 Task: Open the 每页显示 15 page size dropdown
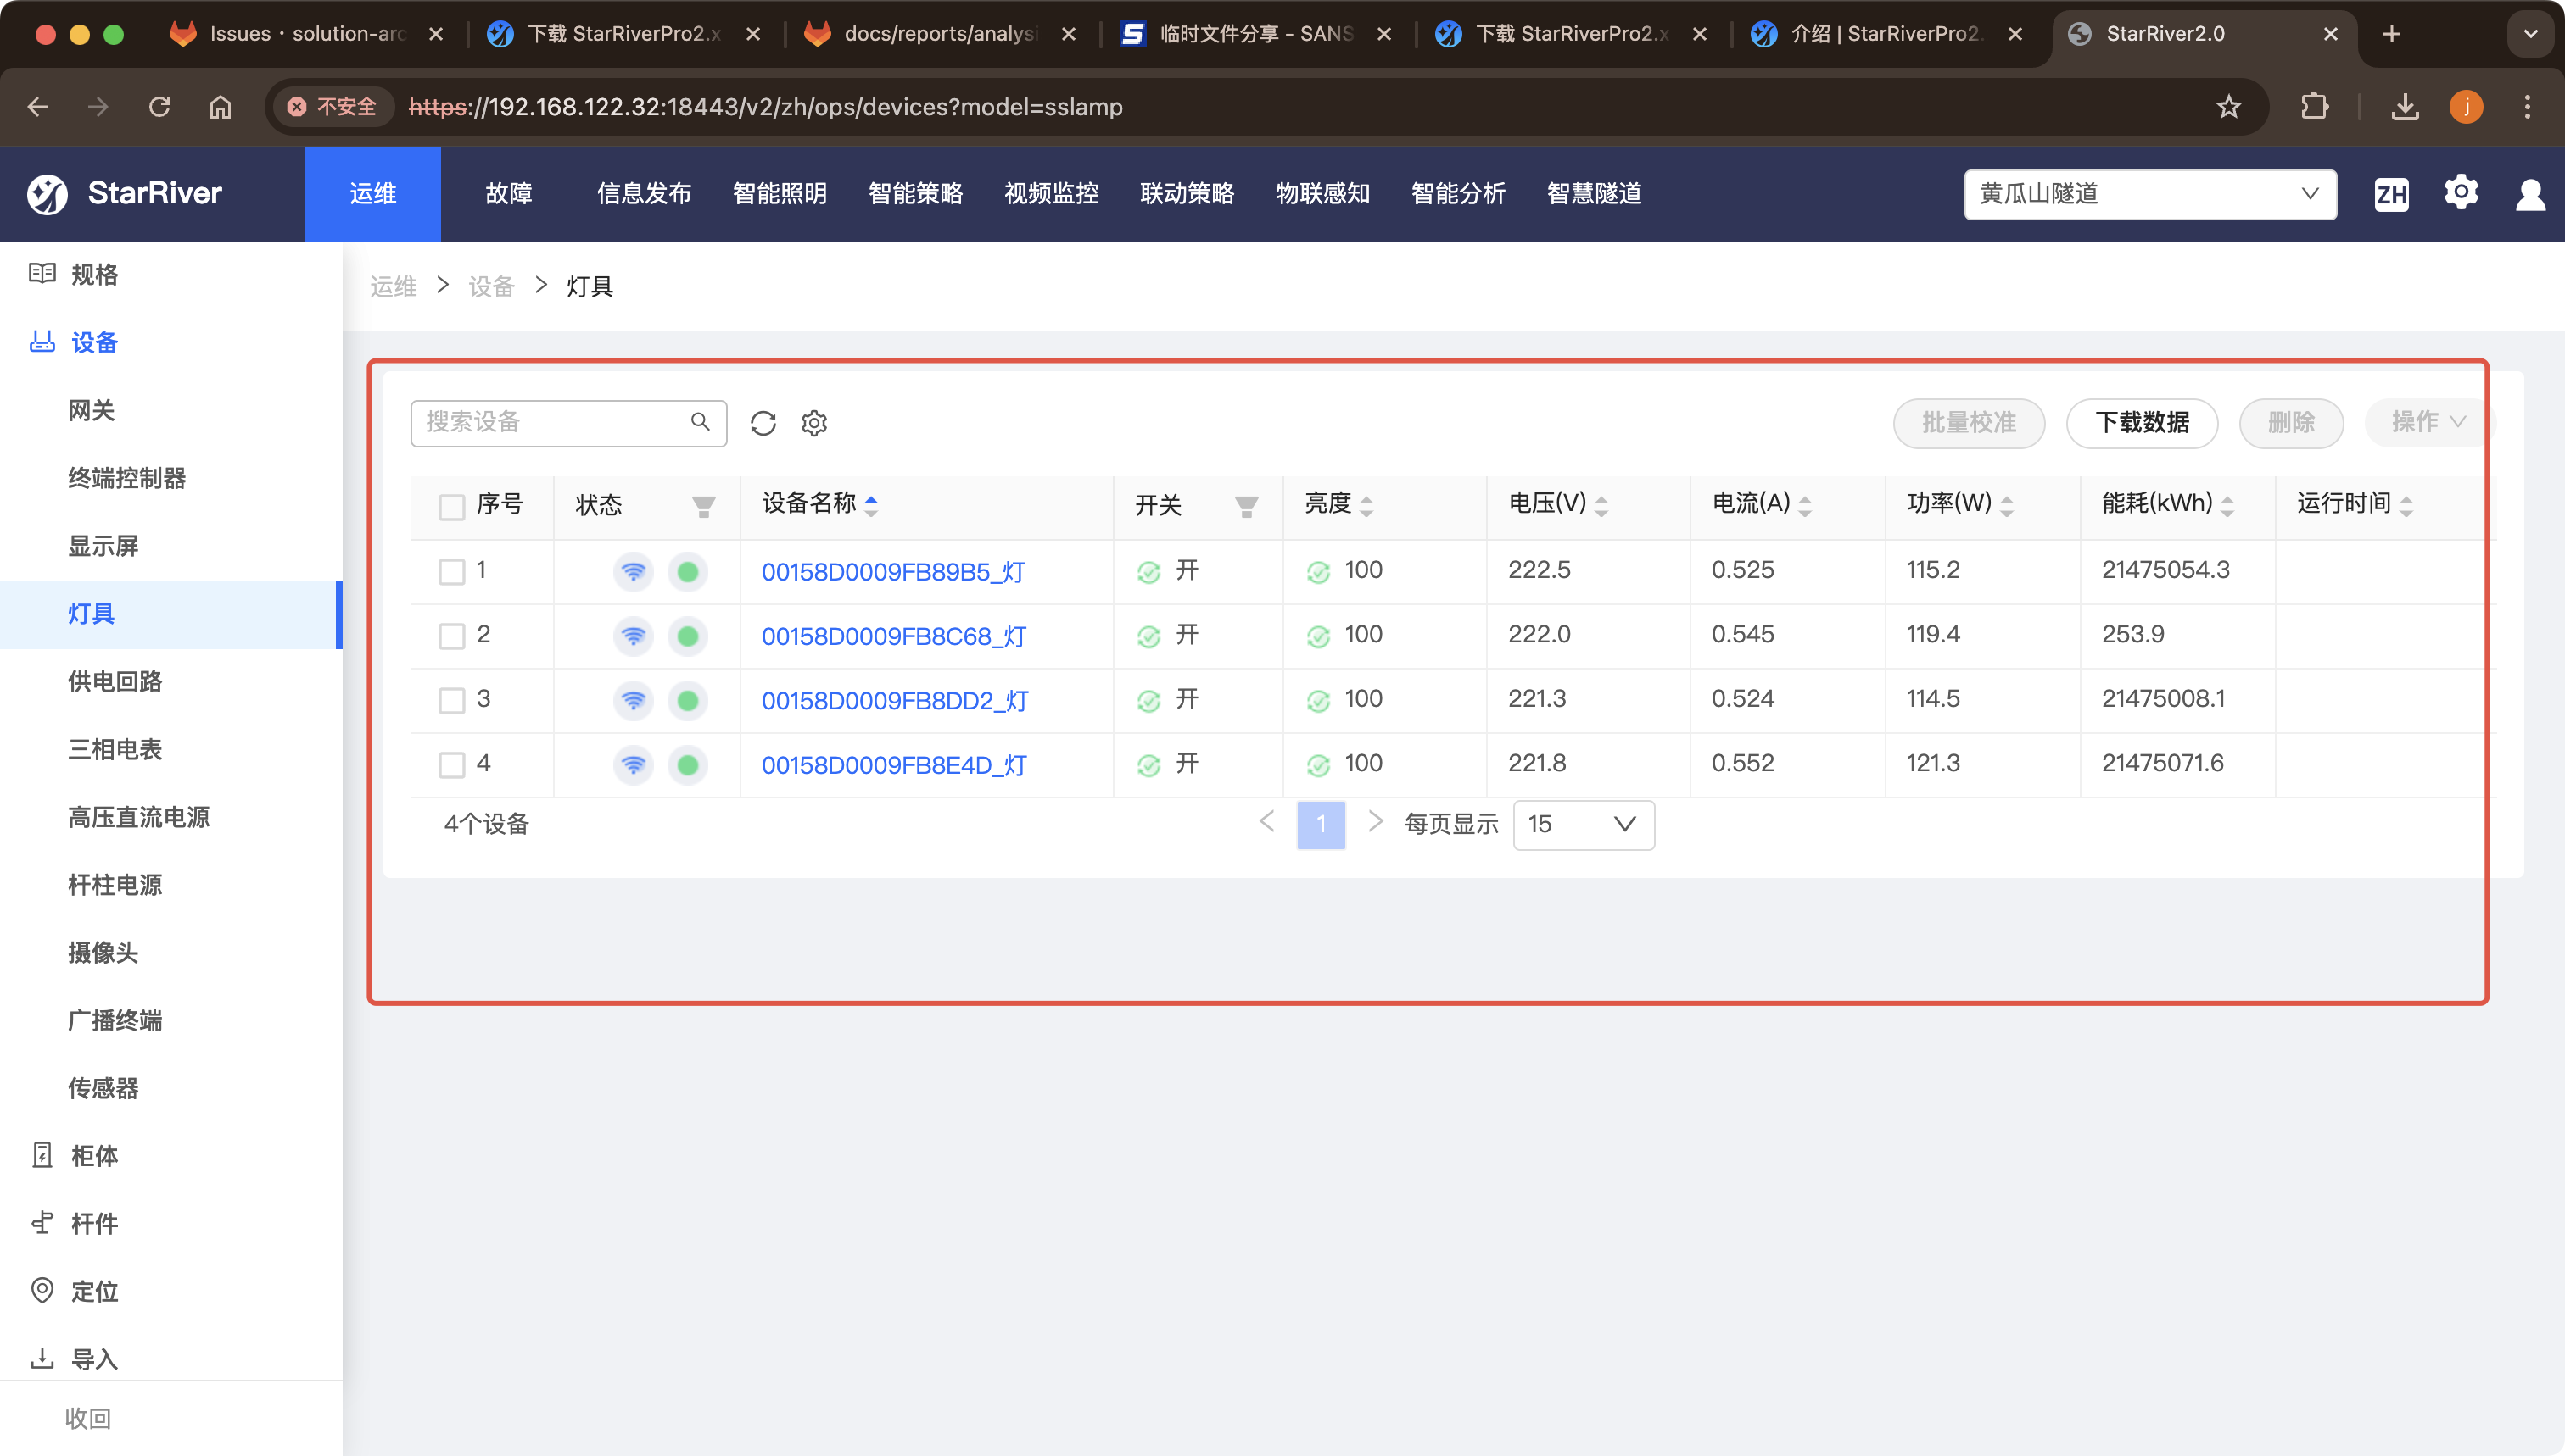[x=1584, y=824]
